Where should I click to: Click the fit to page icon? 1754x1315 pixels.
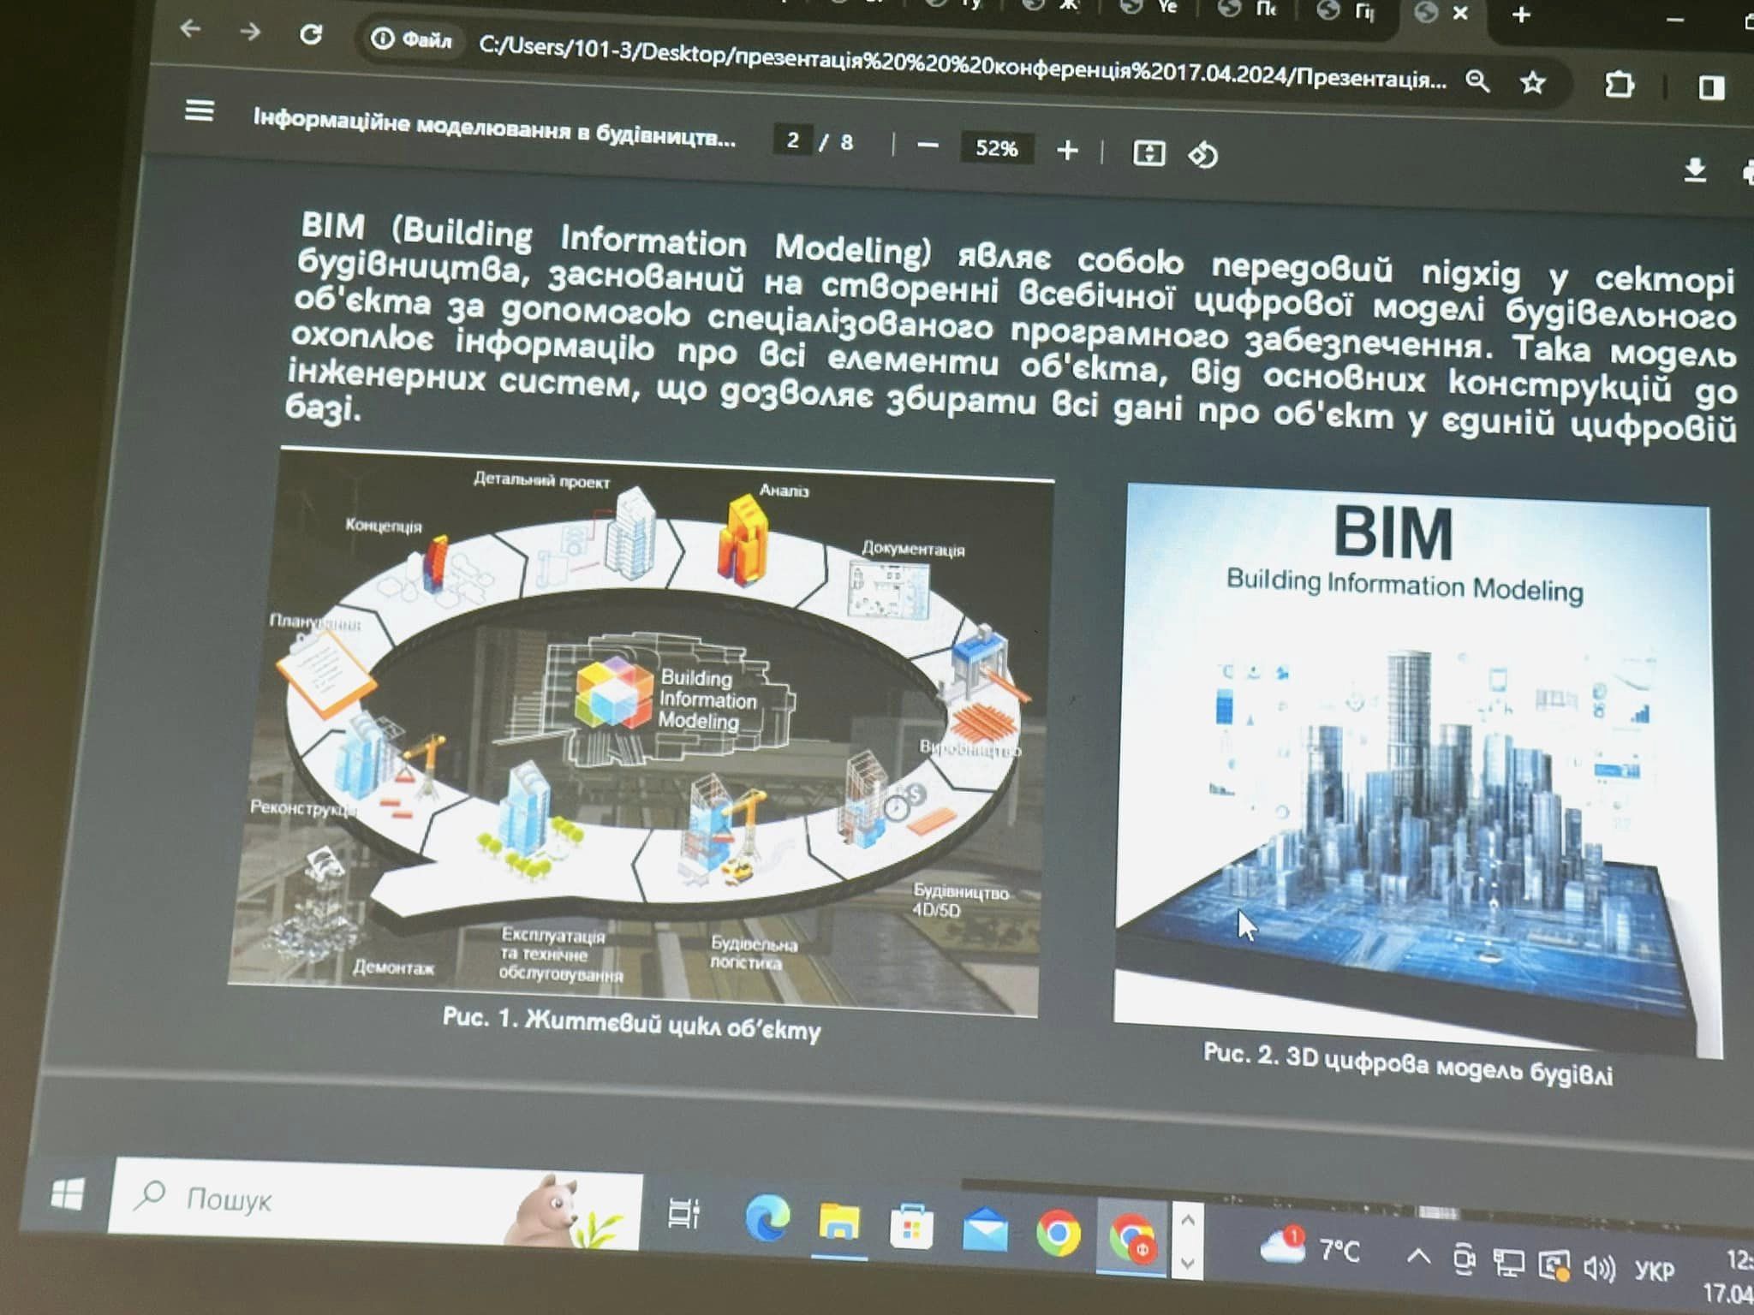pos(1148,153)
